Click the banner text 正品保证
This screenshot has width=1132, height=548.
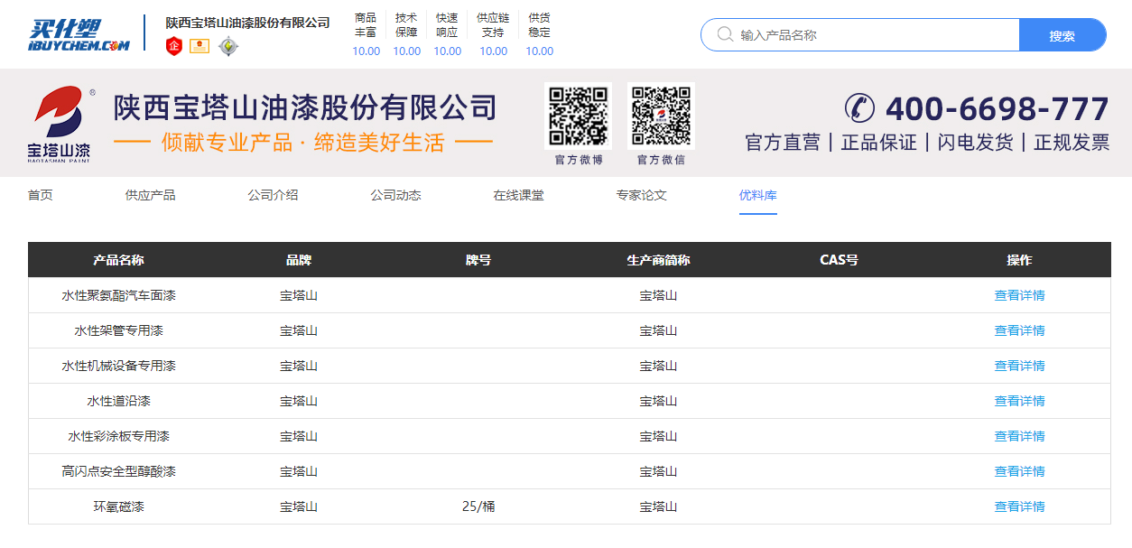(x=879, y=143)
